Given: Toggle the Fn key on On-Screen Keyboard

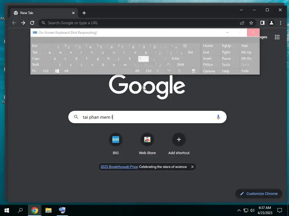Looking at the screenshot, I should (x=34, y=71).
